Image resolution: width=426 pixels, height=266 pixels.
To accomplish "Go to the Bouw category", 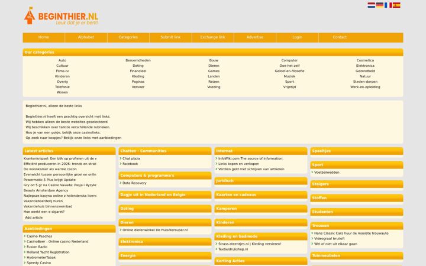I will (214, 60).
